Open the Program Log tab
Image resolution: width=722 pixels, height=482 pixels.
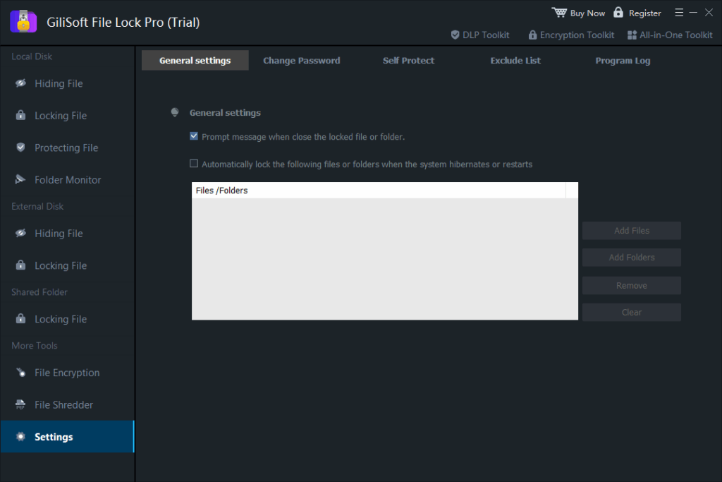coord(623,61)
